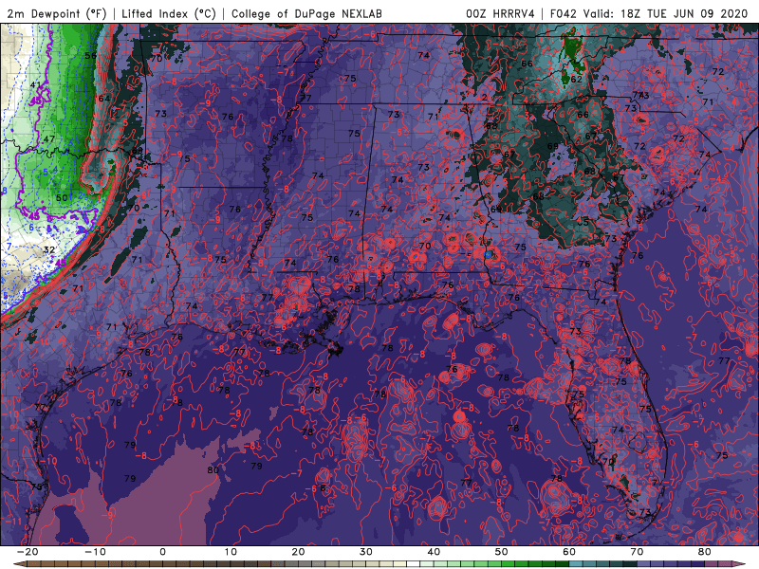Click the "00Z HRRRV4" model run label
759x569 pixels.
[500, 13]
